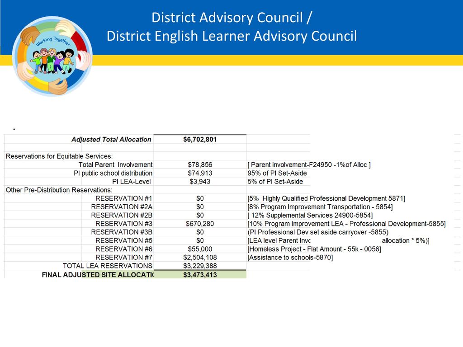Image resolution: width=463 pixels, height=347 pixels.
Task: Click the PI Professional Dev set aside carryover note
Action: coord(318,232)
